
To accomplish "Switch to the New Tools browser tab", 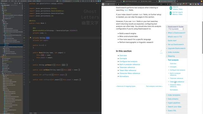I will [149, 1].
